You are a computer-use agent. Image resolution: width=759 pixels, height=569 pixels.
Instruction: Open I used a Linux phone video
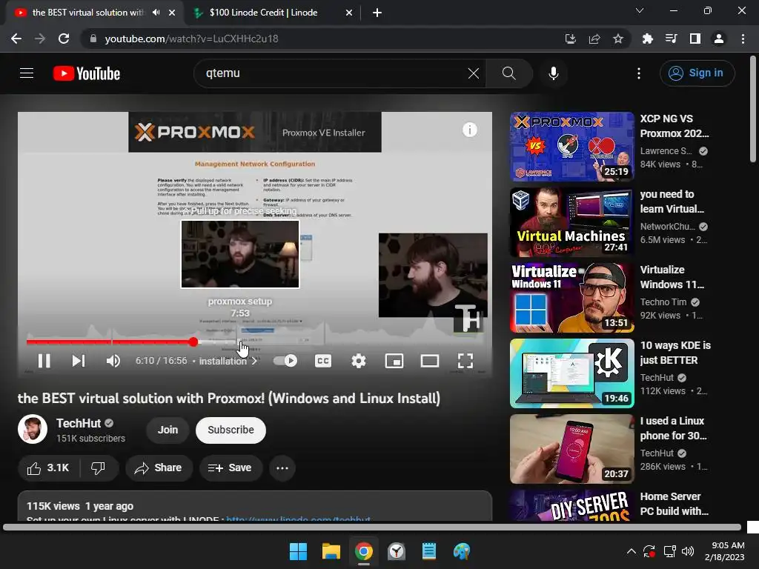coord(571,448)
